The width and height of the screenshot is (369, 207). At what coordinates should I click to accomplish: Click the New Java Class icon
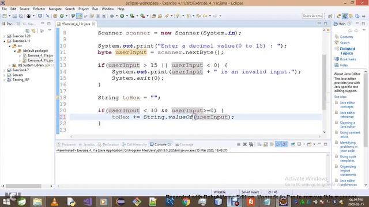[62, 16]
